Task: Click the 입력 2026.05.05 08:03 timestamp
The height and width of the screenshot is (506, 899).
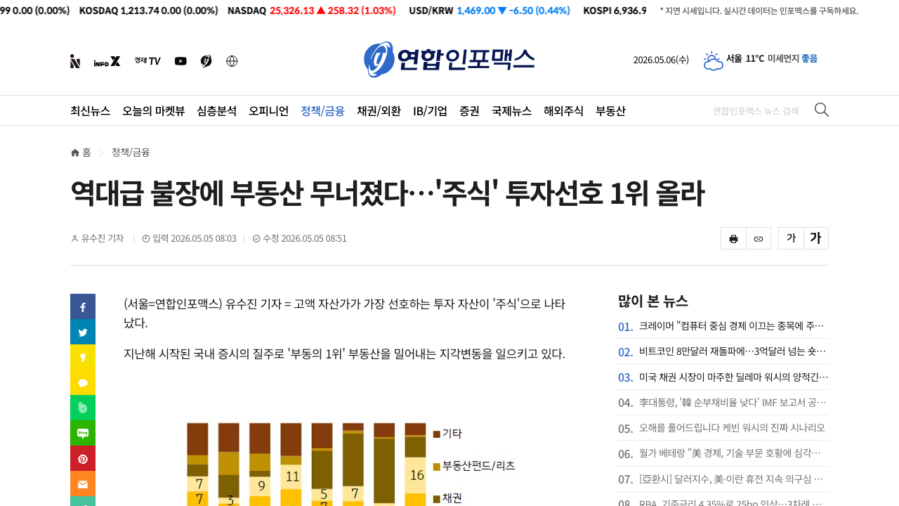Action: [x=189, y=238]
